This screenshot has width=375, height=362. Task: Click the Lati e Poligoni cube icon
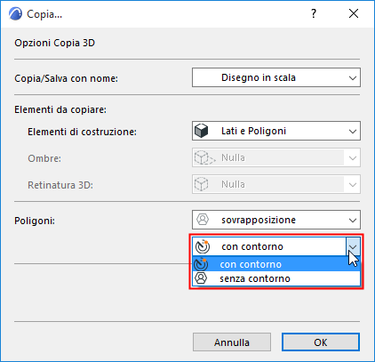[202, 131]
